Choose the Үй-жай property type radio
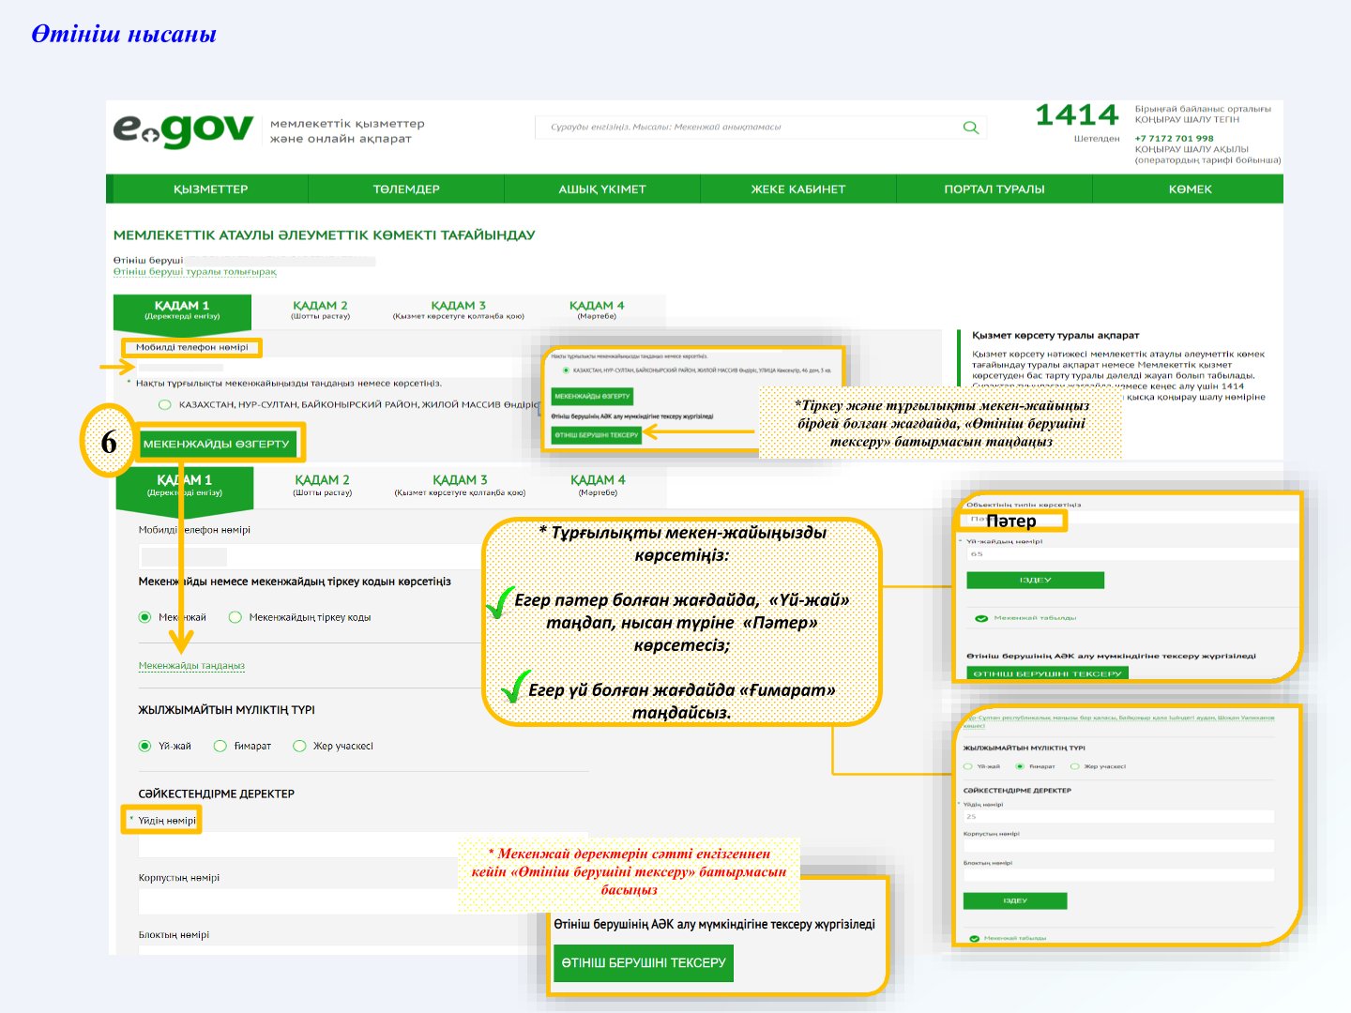Image resolution: width=1351 pixels, height=1013 pixels. [x=144, y=747]
